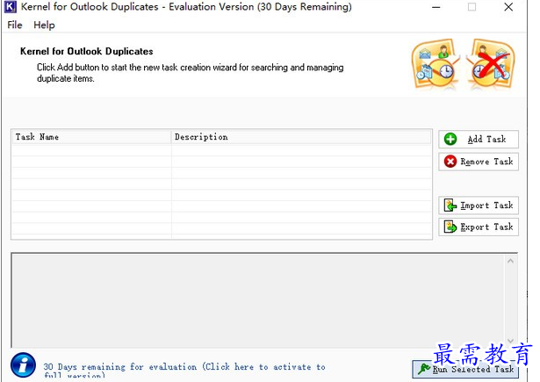Activate full version via evaluation link
Image resolution: width=540 pixels, height=382 pixels.
[x=184, y=371]
